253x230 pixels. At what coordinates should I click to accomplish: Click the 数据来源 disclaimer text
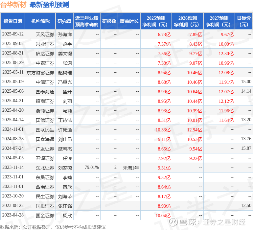coord(53,227)
